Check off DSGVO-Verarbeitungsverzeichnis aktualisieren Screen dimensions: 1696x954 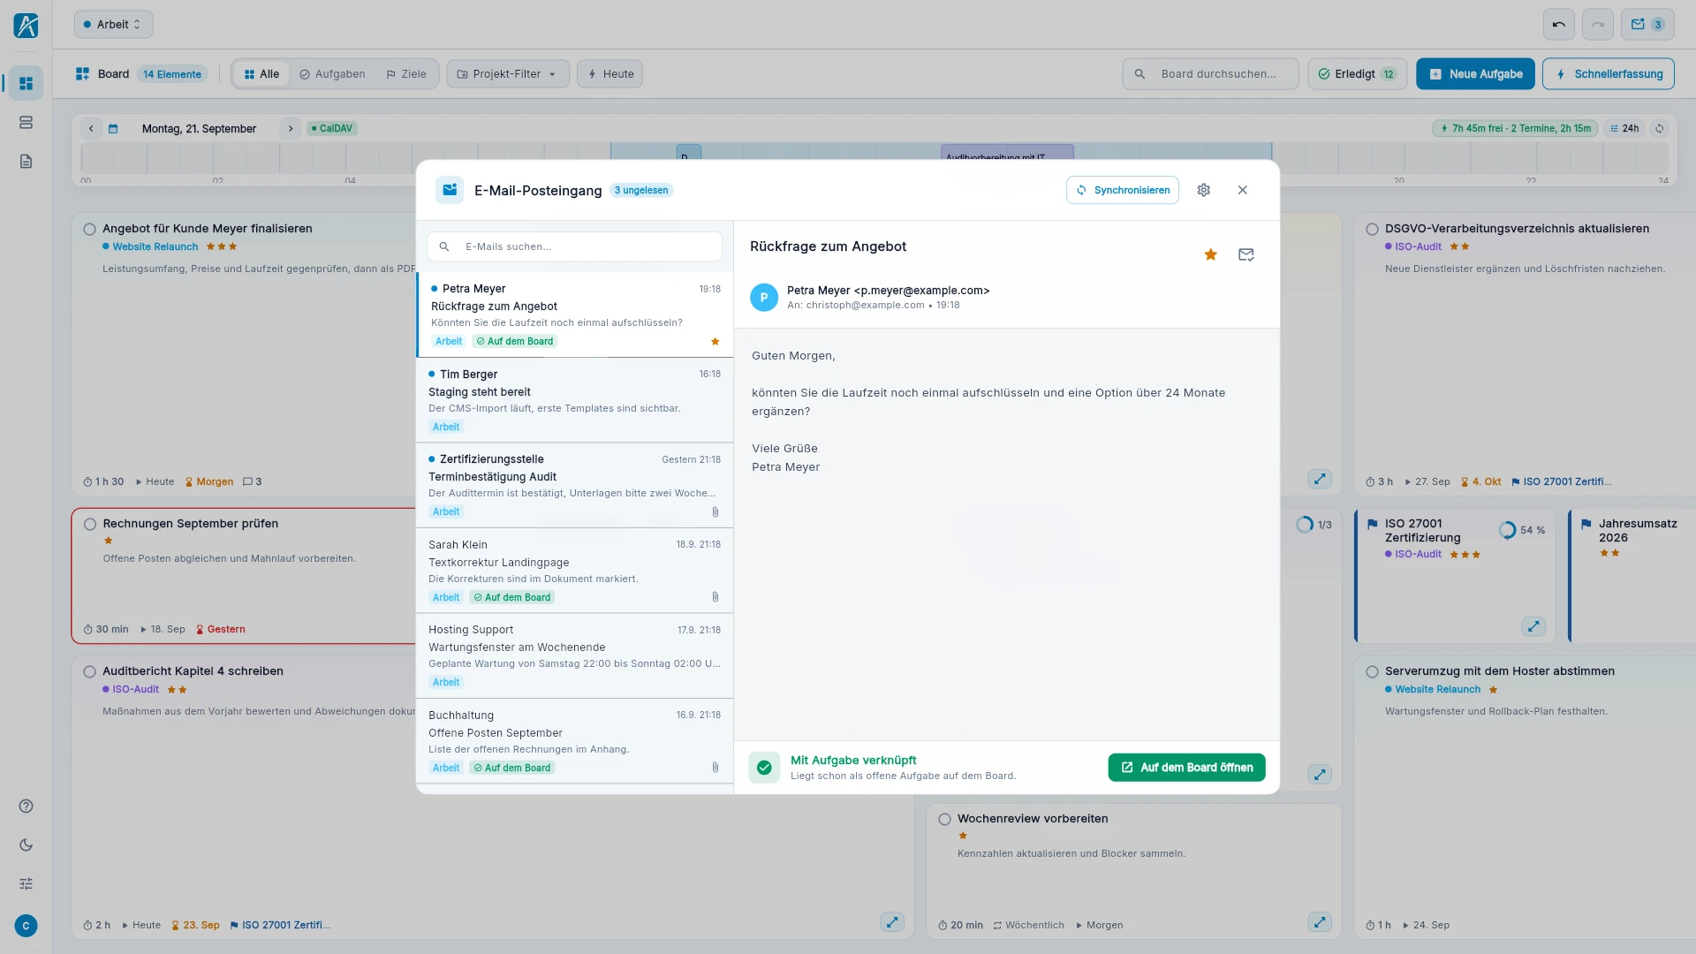click(1372, 229)
